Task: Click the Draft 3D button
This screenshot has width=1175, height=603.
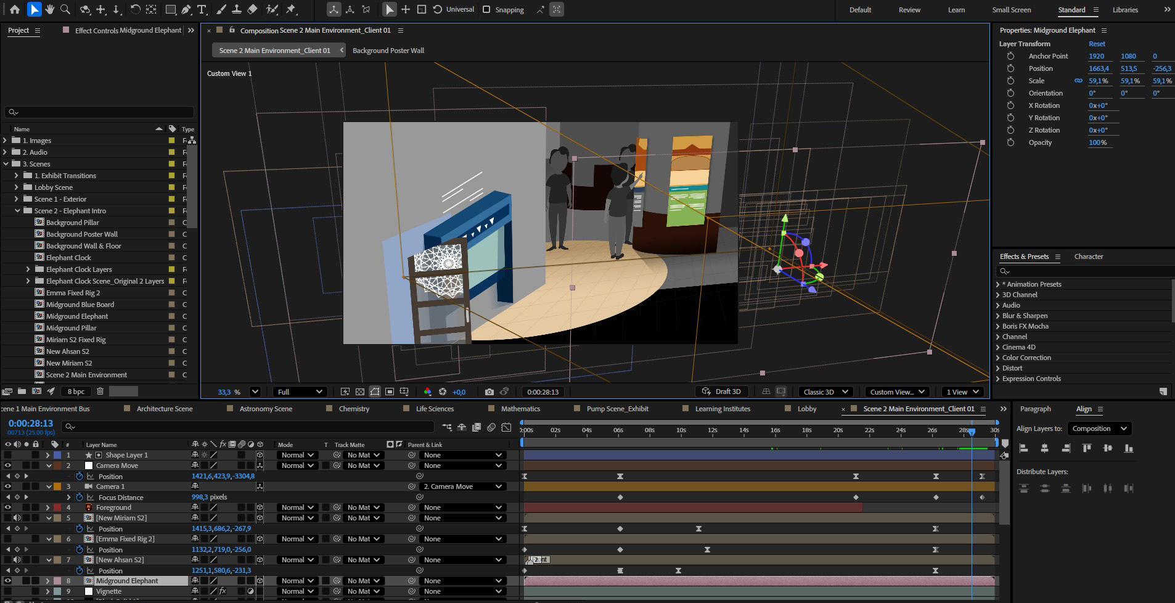Action: click(721, 392)
